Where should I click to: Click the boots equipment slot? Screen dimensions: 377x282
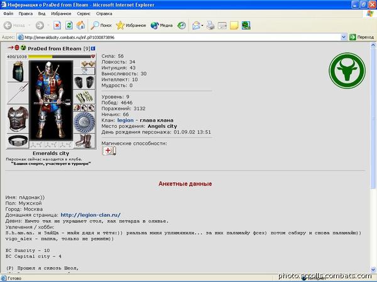tap(84, 141)
